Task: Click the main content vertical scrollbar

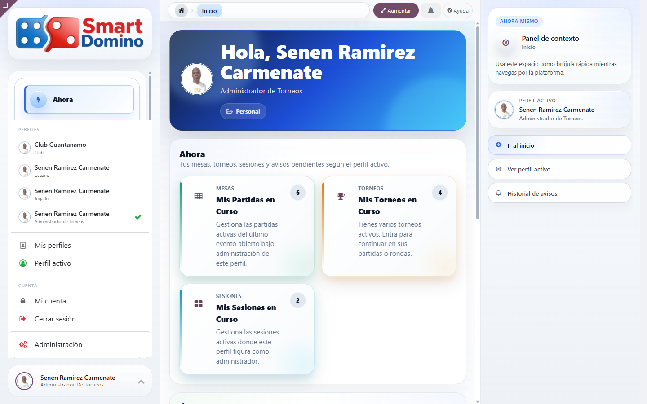Action: click(477, 122)
